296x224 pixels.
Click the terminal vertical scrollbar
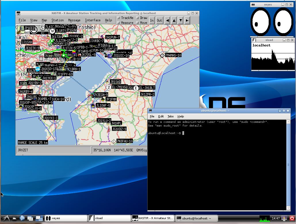point(289,165)
